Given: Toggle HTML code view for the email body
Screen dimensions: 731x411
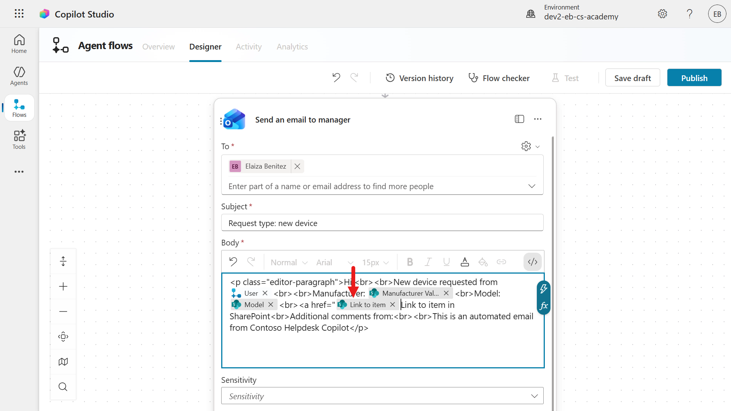Looking at the screenshot, I should pos(532,262).
